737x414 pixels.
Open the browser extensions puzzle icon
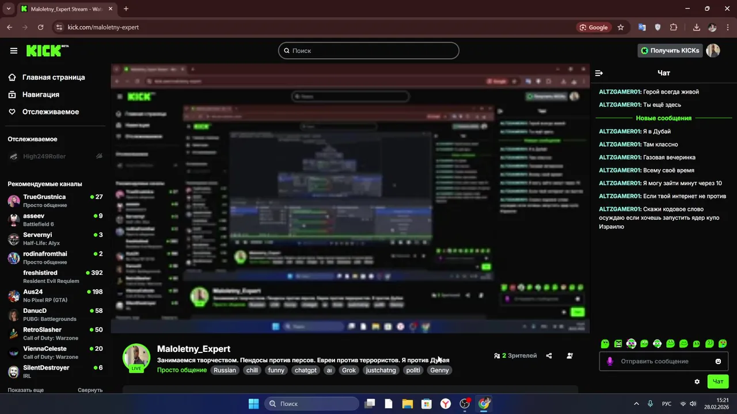pos(674,27)
